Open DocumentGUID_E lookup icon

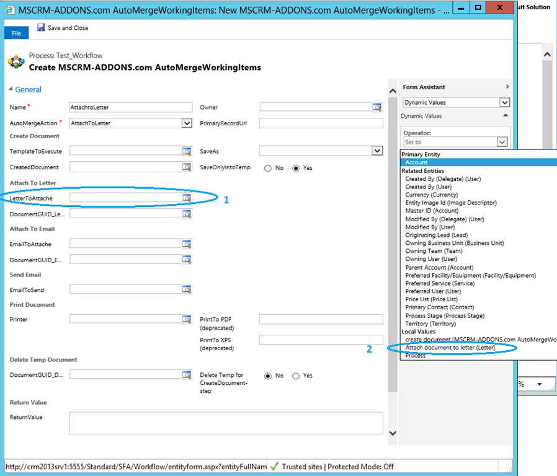click(187, 260)
